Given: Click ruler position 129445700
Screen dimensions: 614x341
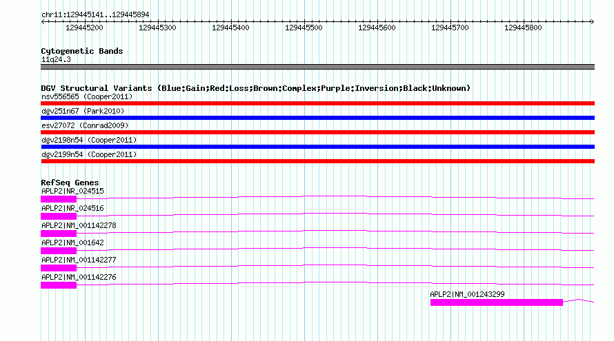Looking at the screenshot, I should (x=450, y=28).
